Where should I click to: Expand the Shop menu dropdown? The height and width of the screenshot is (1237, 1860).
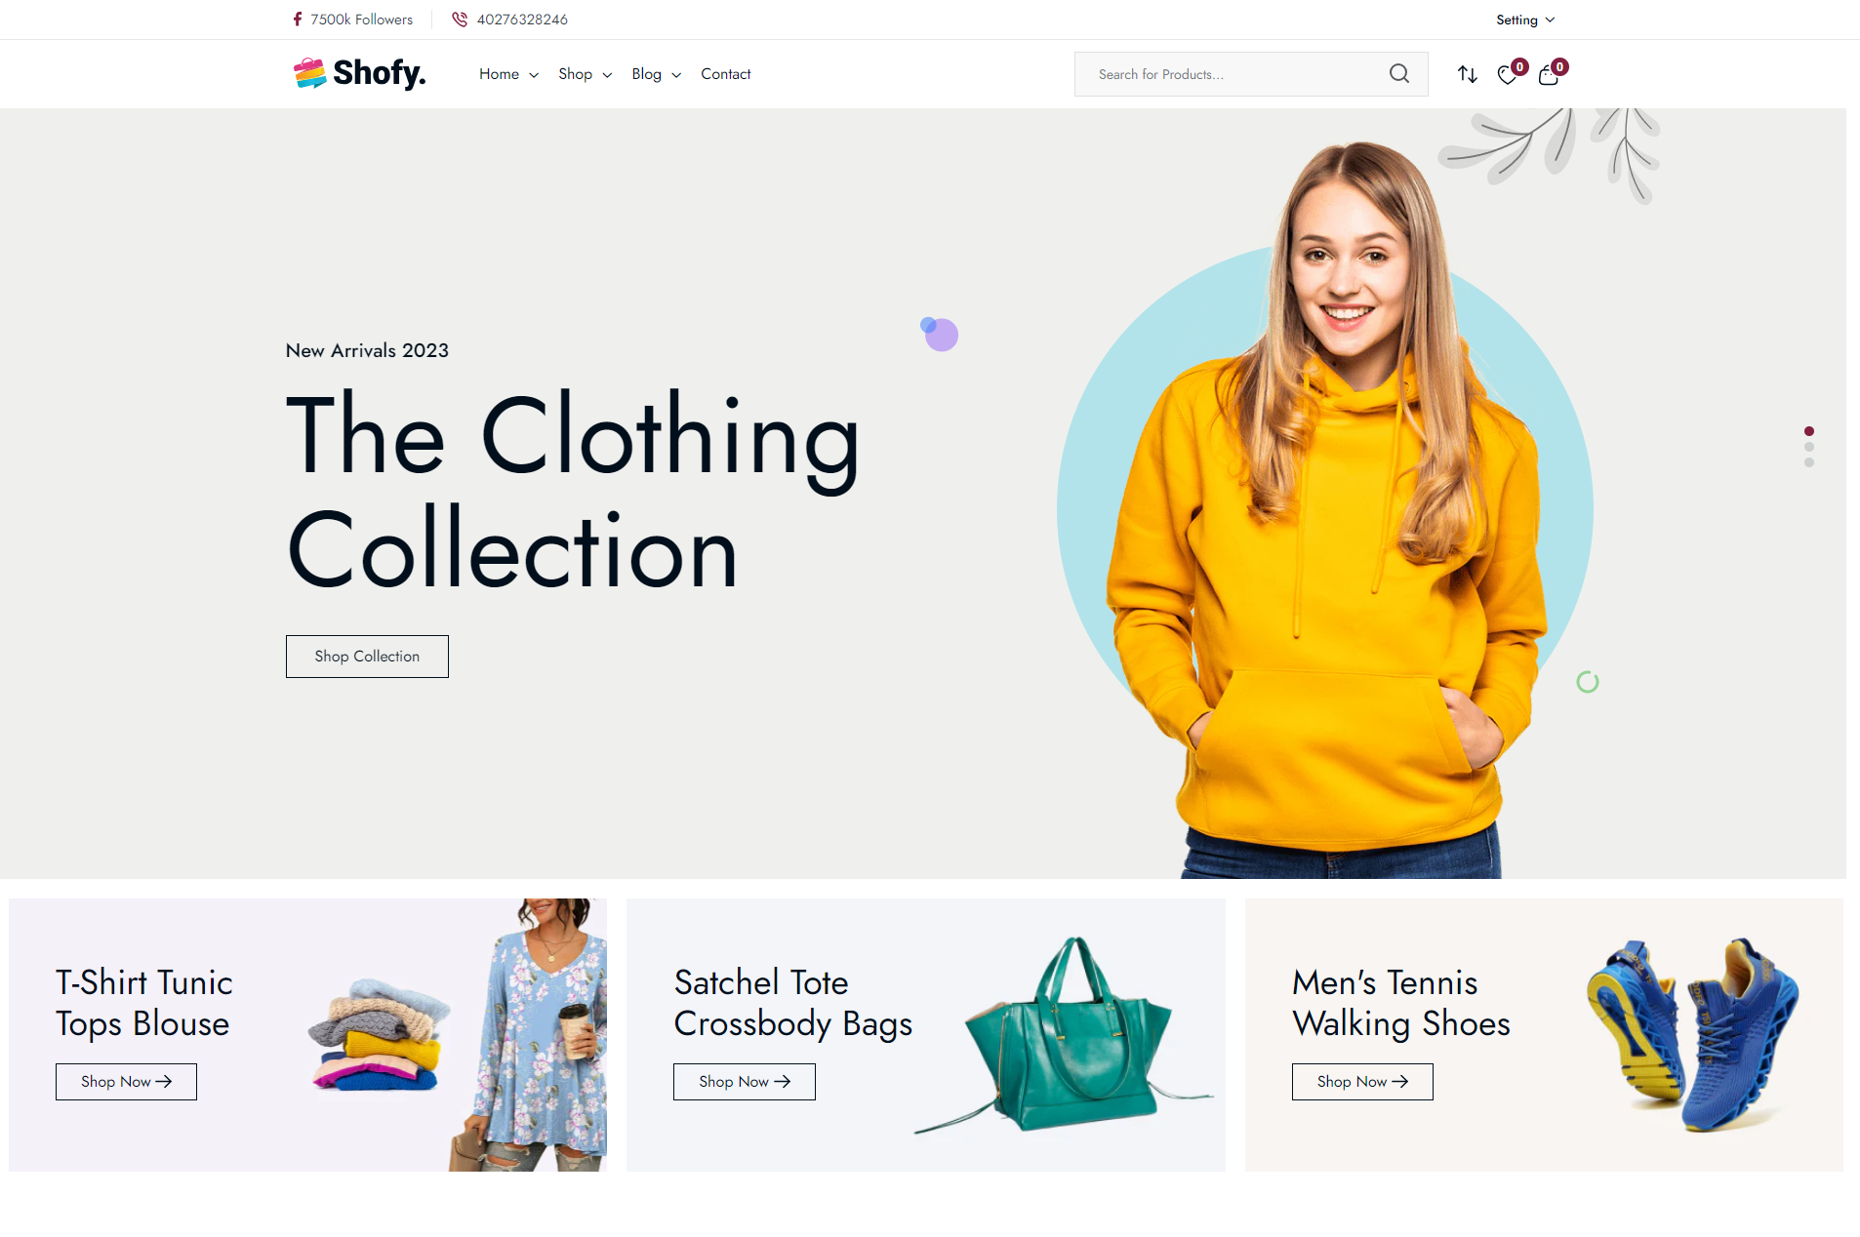click(x=585, y=74)
